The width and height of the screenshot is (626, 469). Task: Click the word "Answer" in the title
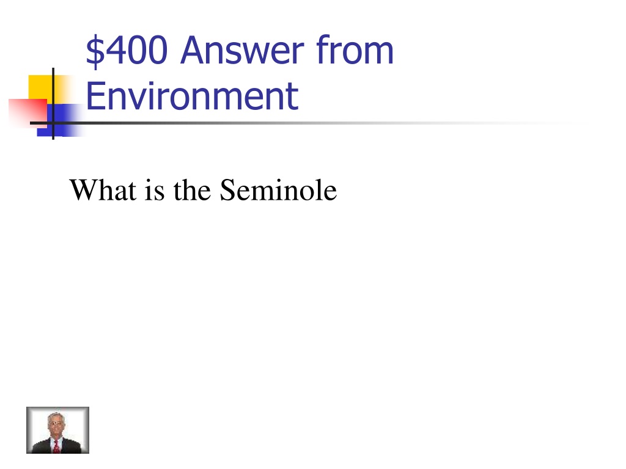tap(242, 50)
